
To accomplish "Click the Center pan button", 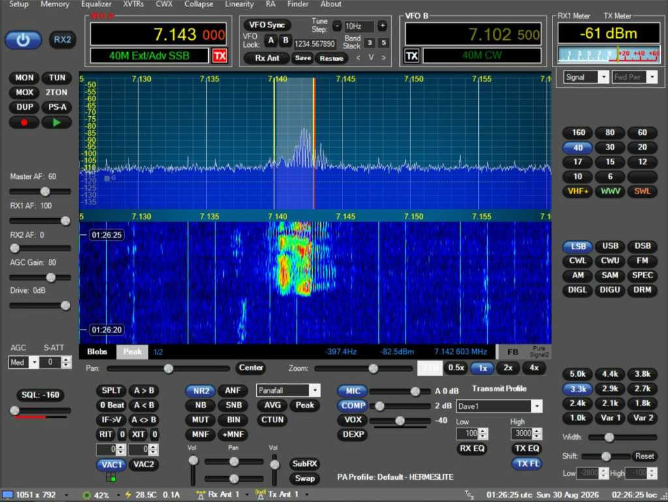I will (x=250, y=368).
